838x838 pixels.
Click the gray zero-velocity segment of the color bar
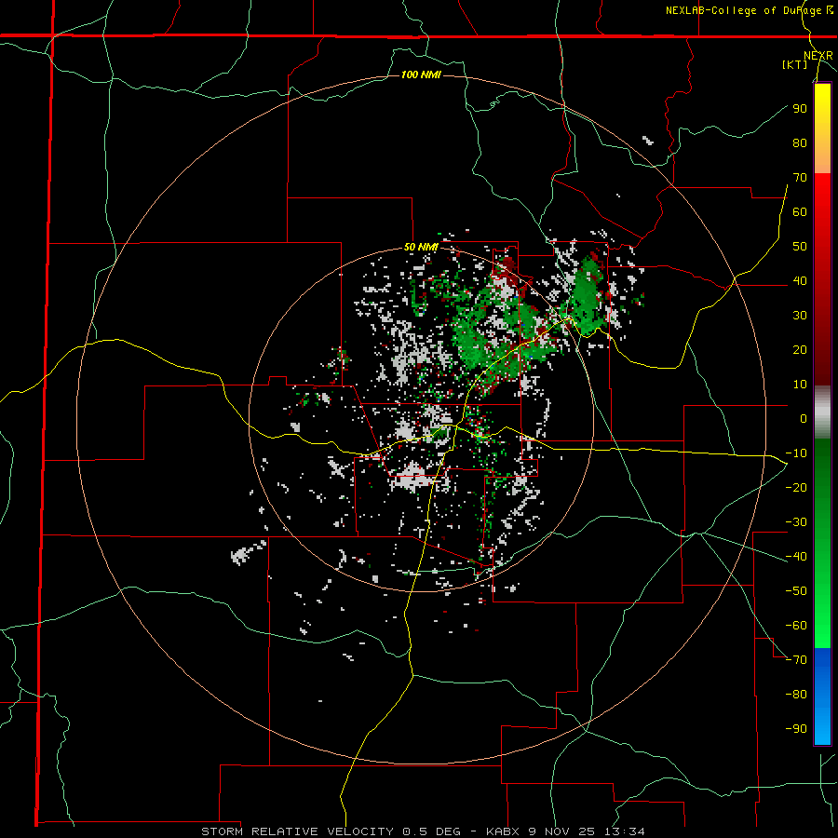point(822,412)
